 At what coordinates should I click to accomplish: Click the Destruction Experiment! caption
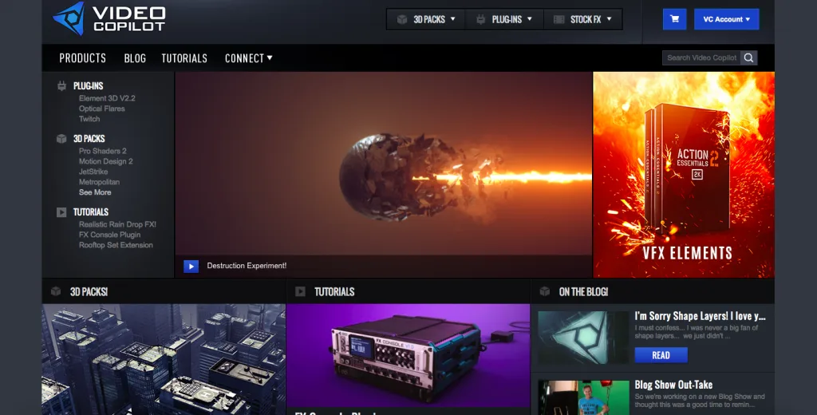tap(247, 266)
